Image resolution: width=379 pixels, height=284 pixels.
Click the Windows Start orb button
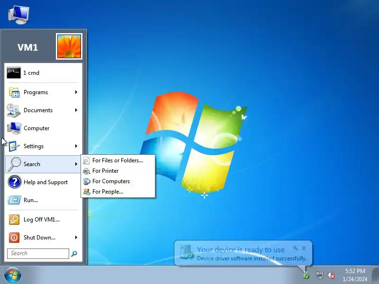[x=13, y=275]
